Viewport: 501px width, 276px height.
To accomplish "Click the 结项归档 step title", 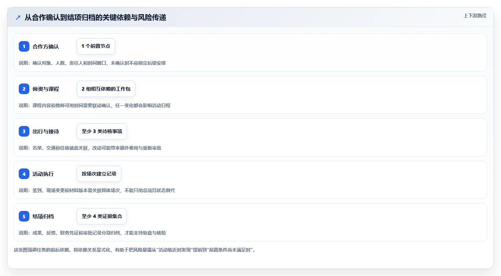I will pyautogui.click(x=43, y=216).
